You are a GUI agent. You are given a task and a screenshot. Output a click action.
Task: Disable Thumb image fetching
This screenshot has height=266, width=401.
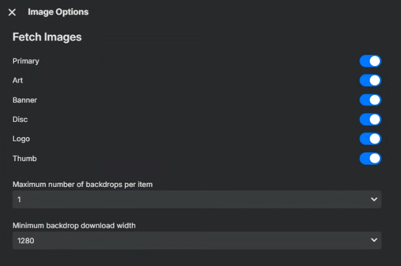tap(370, 158)
